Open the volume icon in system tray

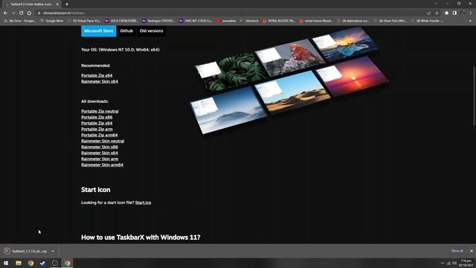click(454, 263)
